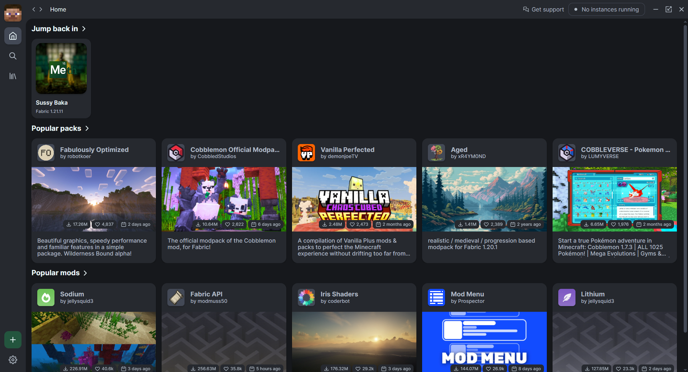Open the Vanilla Perfected banner image
This screenshot has height=372, width=688.
click(354, 199)
